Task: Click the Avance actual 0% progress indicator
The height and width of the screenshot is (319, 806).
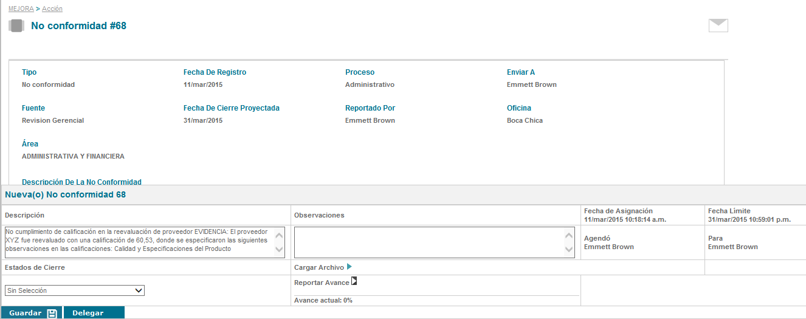Action: tap(323, 300)
